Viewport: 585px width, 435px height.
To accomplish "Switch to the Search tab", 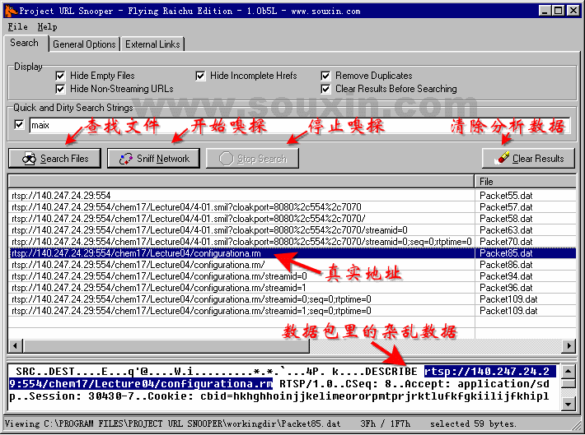I will (x=24, y=44).
